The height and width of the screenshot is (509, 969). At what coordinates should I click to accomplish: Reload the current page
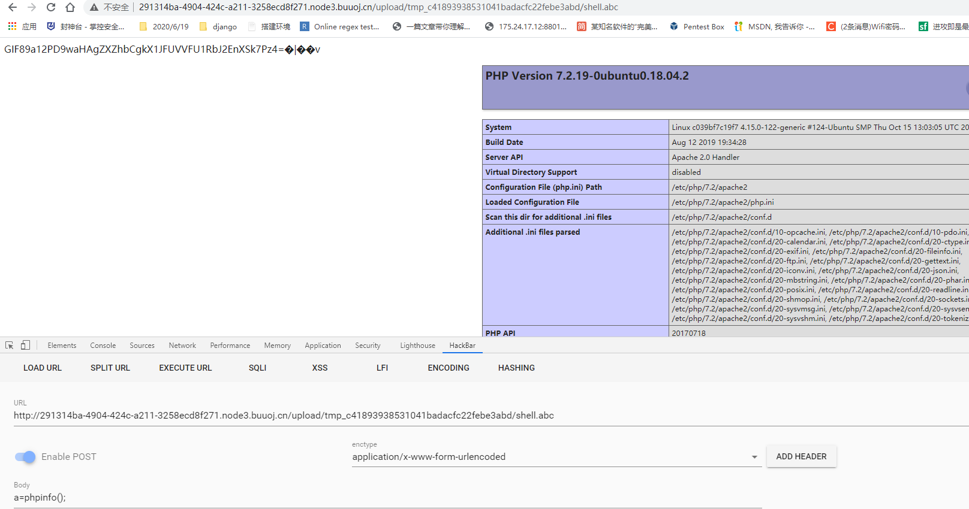(51, 7)
